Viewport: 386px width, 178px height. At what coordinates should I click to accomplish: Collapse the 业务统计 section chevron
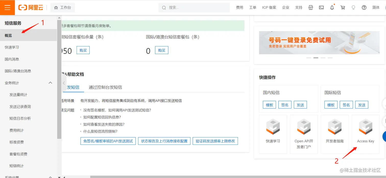tap(50, 83)
